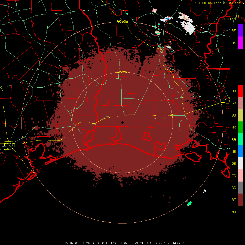Select the BD yellow legend block
Viewport: 245px width, 245px height.
click(240, 115)
